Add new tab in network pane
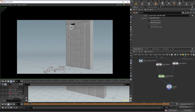The height and width of the screenshot is (112, 195). click(x=173, y=49)
